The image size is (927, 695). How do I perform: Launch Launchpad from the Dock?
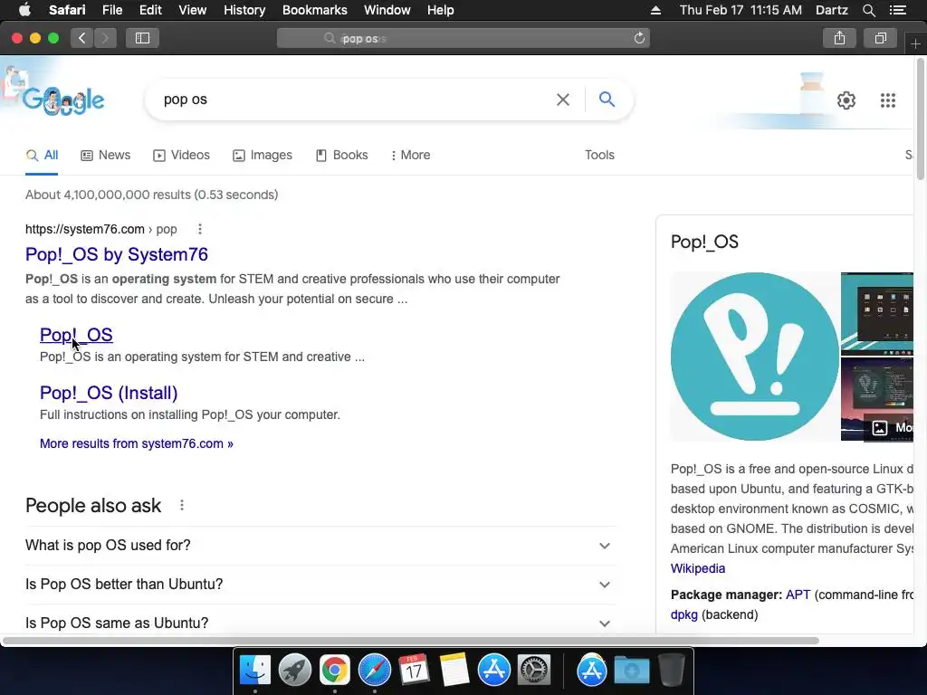click(x=294, y=671)
